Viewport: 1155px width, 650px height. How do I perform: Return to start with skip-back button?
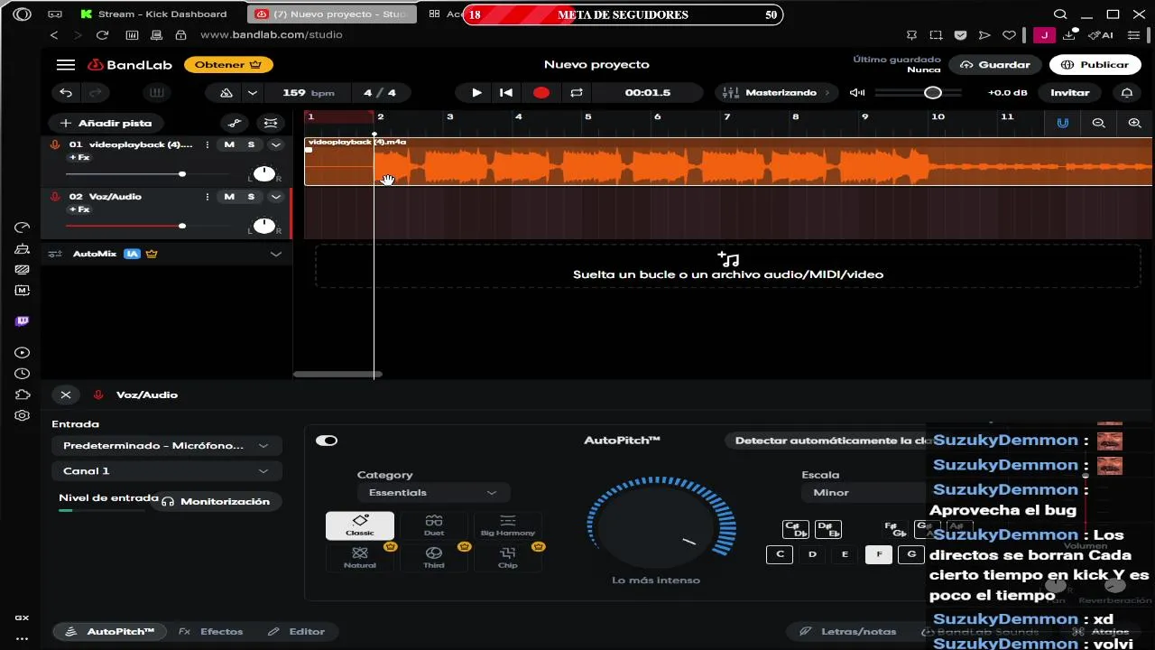(x=507, y=93)
